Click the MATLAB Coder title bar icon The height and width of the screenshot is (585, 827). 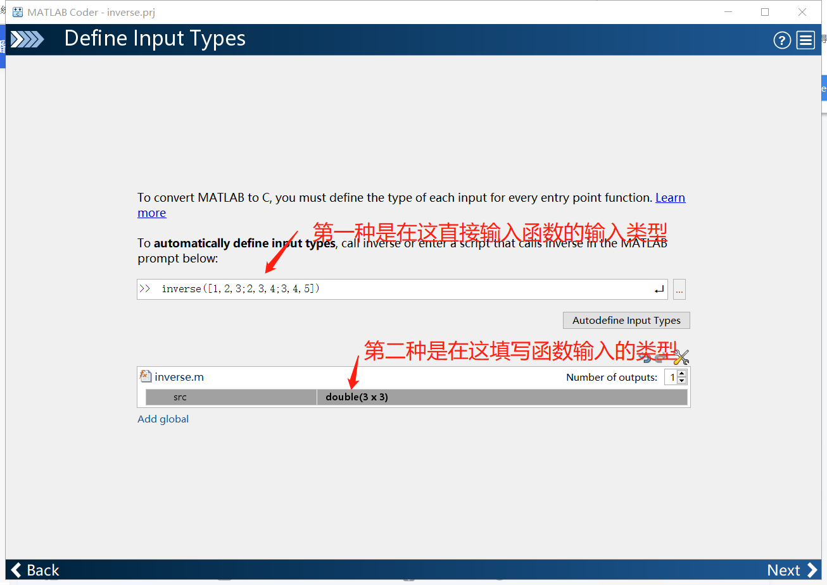18,12
